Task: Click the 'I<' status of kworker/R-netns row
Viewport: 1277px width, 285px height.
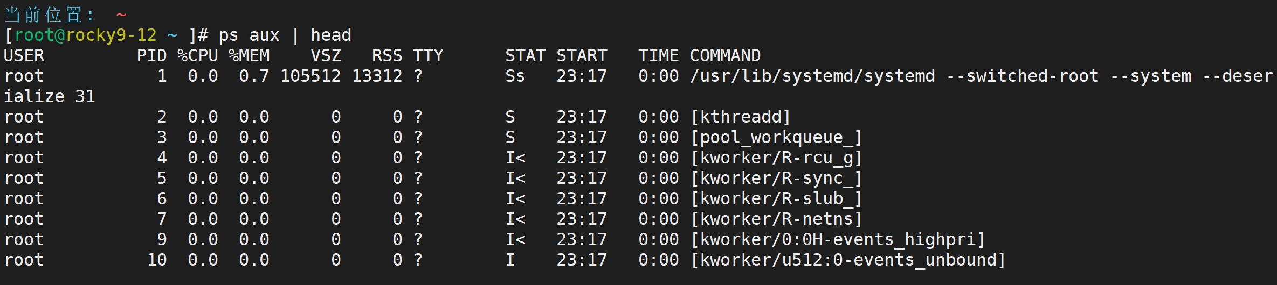Action: coord(515,219)
